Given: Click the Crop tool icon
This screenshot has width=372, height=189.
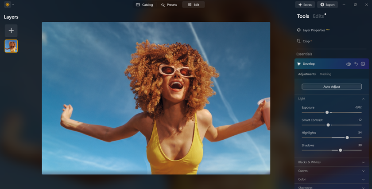Looking at the screenshot, I should (x=298, y=41).
